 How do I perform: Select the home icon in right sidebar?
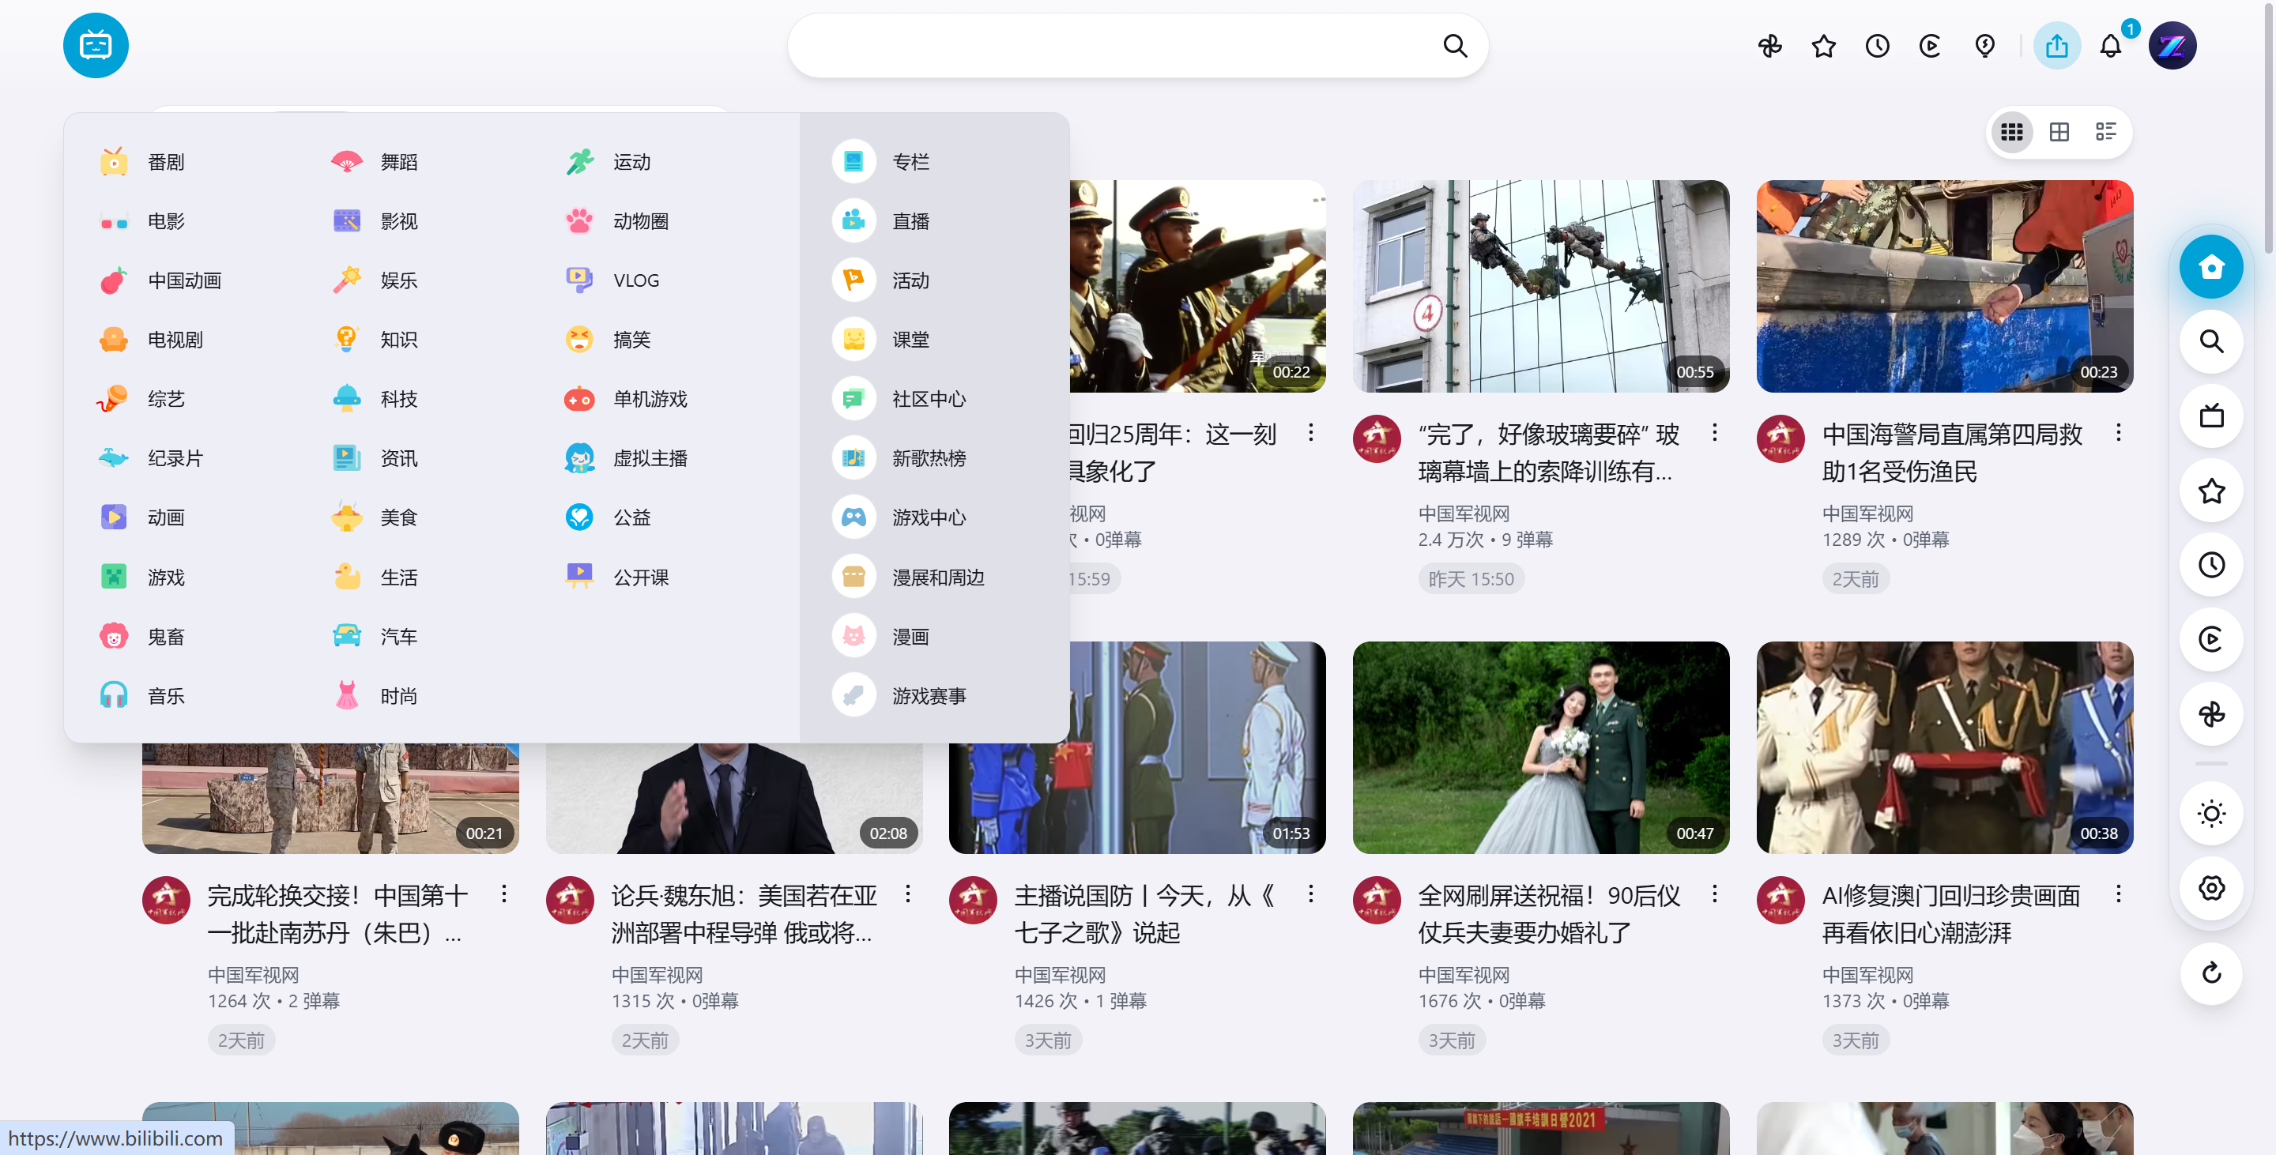tap(2211, 265)
